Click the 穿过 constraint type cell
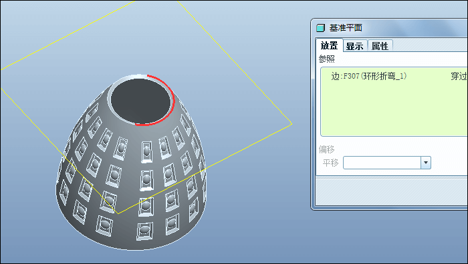The width and height of the screenshot is (468, 264). coord(459,76)
